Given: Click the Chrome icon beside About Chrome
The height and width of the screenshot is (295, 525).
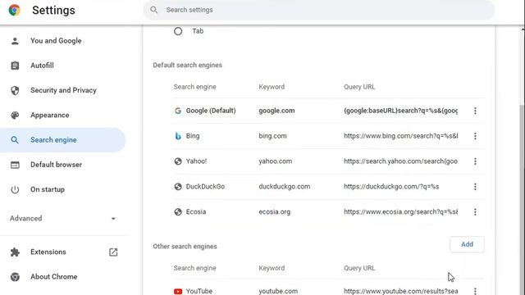Looking at the screenshot, I should pos(15,277).
